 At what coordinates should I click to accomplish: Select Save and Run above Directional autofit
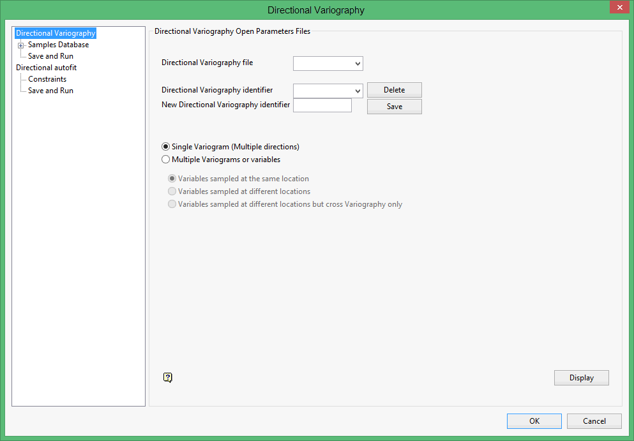[50, 56]
